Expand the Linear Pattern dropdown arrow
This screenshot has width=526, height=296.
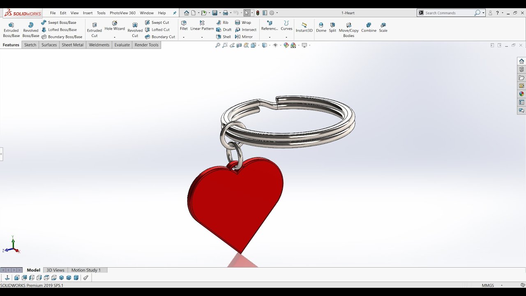click(x=202, y=37)
